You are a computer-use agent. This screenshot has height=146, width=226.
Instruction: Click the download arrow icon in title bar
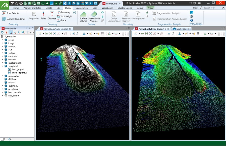(x=43, y=3)
